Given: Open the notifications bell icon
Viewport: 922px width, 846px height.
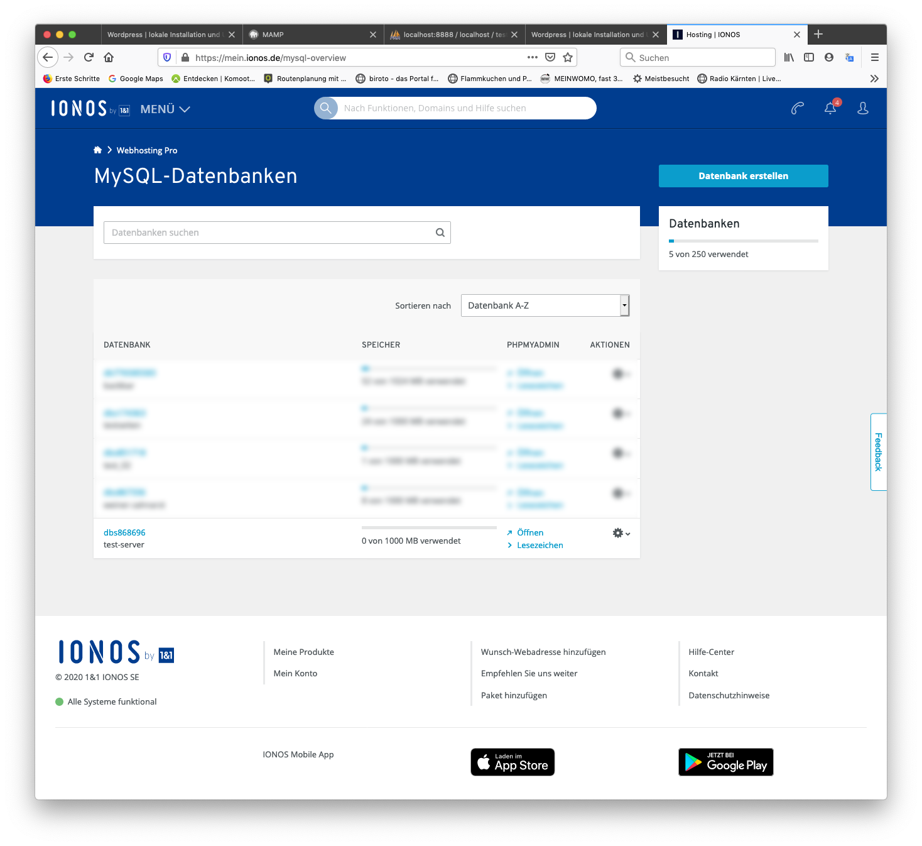Looking at the screenshot, I should point(830,108).
